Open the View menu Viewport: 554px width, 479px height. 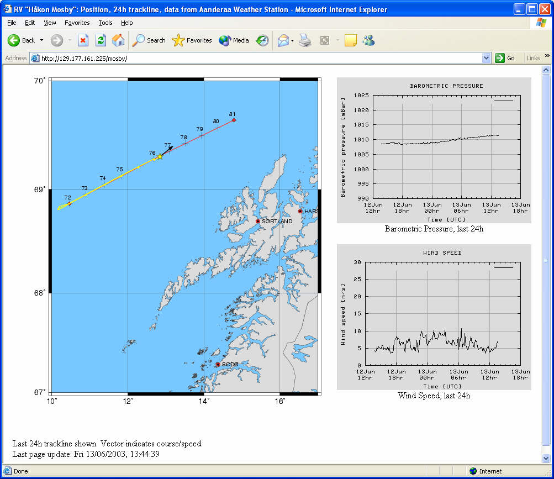50,23
